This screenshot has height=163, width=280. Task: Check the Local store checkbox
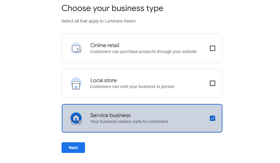click(212, 83)
